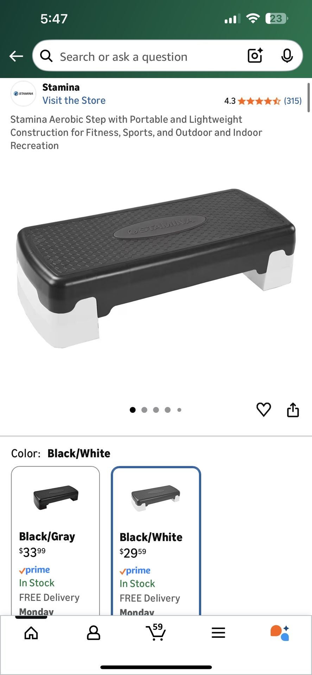Add item to list with heart icon

coord(263,410)
